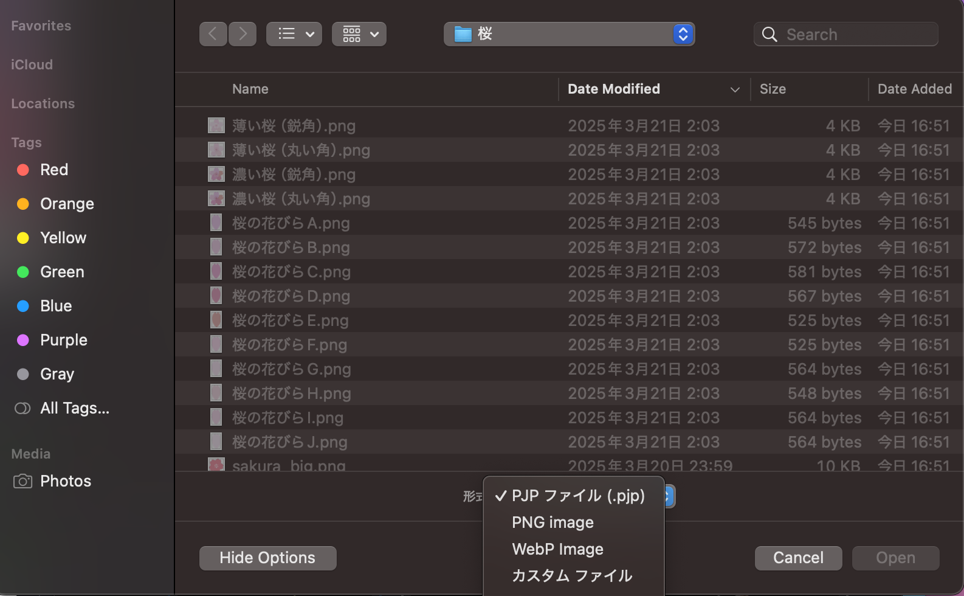The image size is (964, 596).
Task: Show All Tags in the sidebar
Action: (x=74, y=408)
